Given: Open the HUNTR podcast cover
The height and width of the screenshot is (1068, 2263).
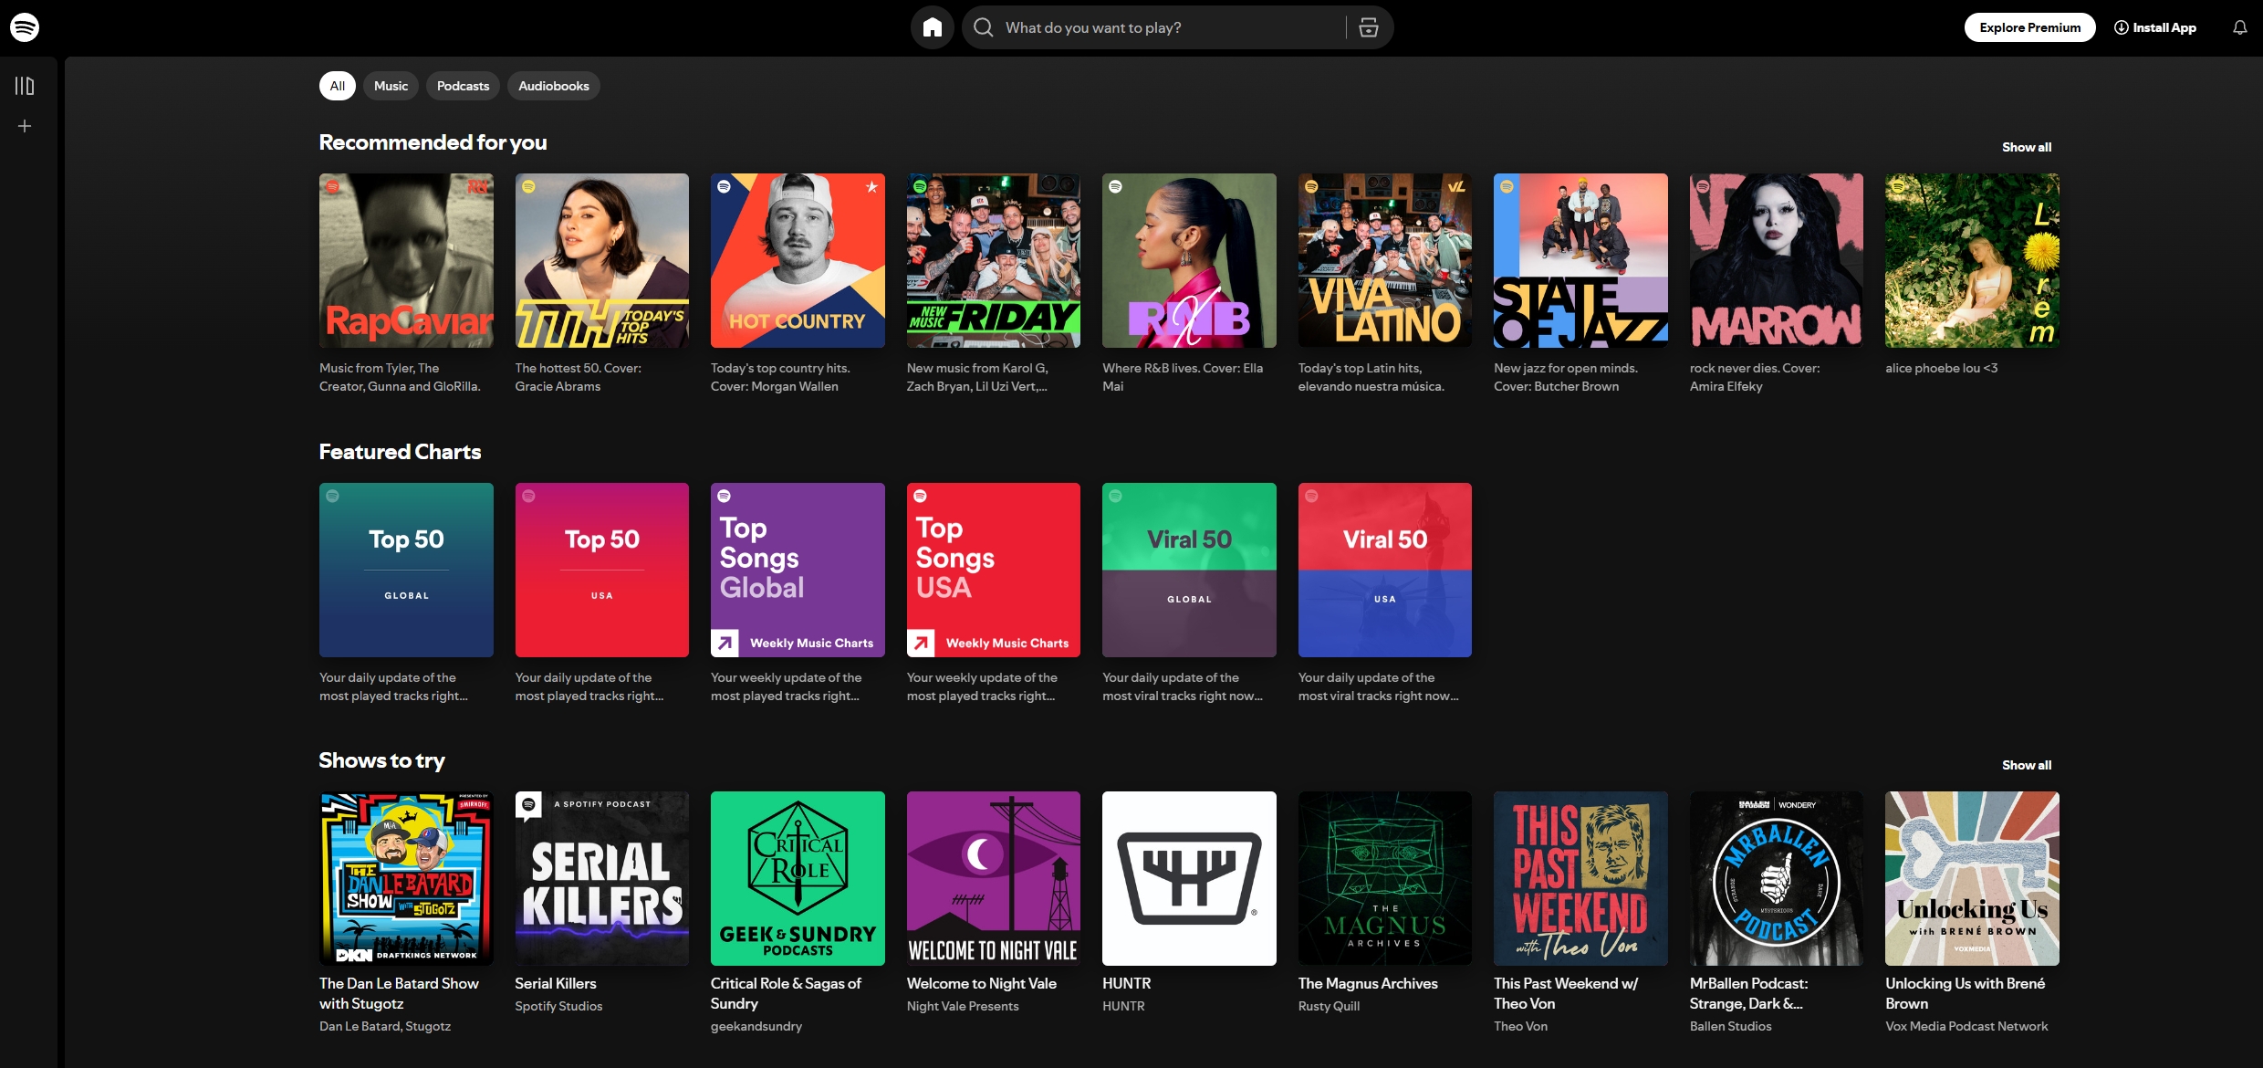Looking at the screenshot, I should pyautogui.click(x=1189, y=878).
